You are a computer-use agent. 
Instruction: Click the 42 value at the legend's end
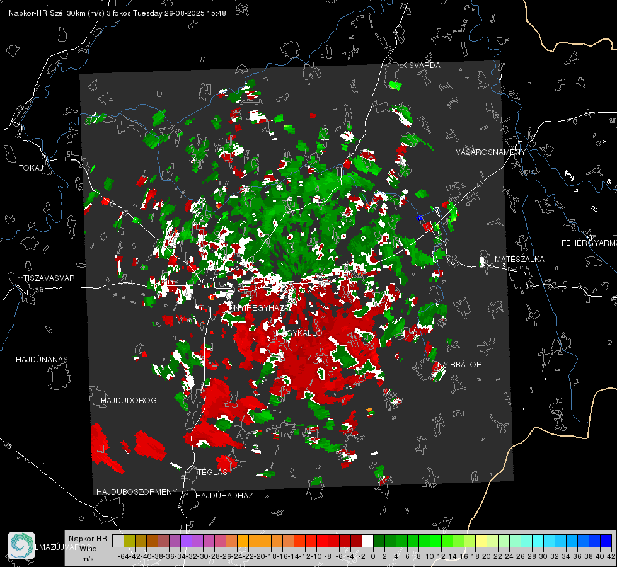(611, 556)
